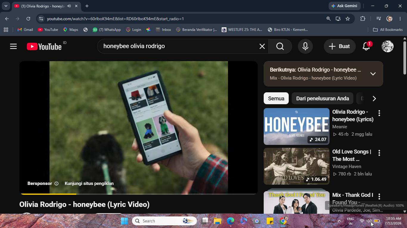Open the YouTube guide hamburger menu
The width and height of the screenshot is (407, 228).
pos(13,46)
